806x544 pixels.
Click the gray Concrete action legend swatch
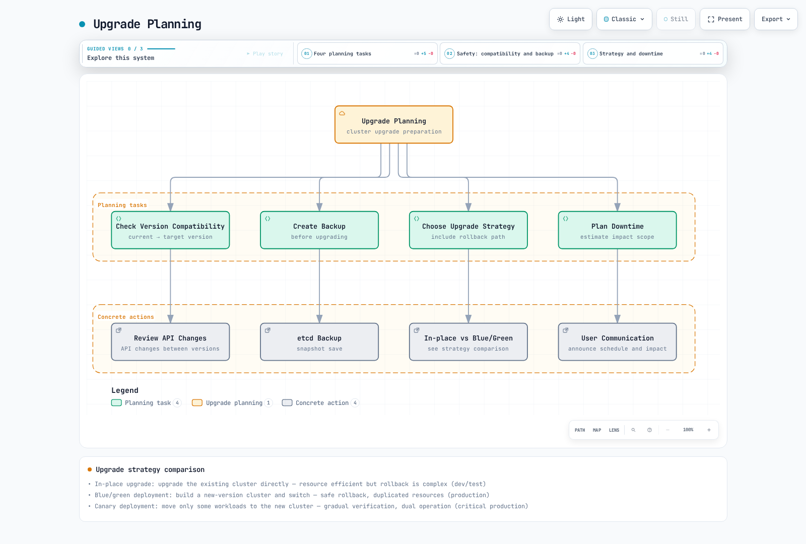(x=287, y=402)
